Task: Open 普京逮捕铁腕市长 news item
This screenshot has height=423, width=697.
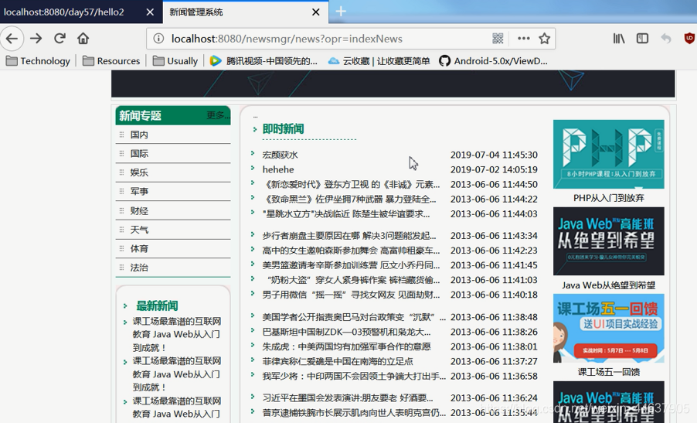Action: point(354,413)
